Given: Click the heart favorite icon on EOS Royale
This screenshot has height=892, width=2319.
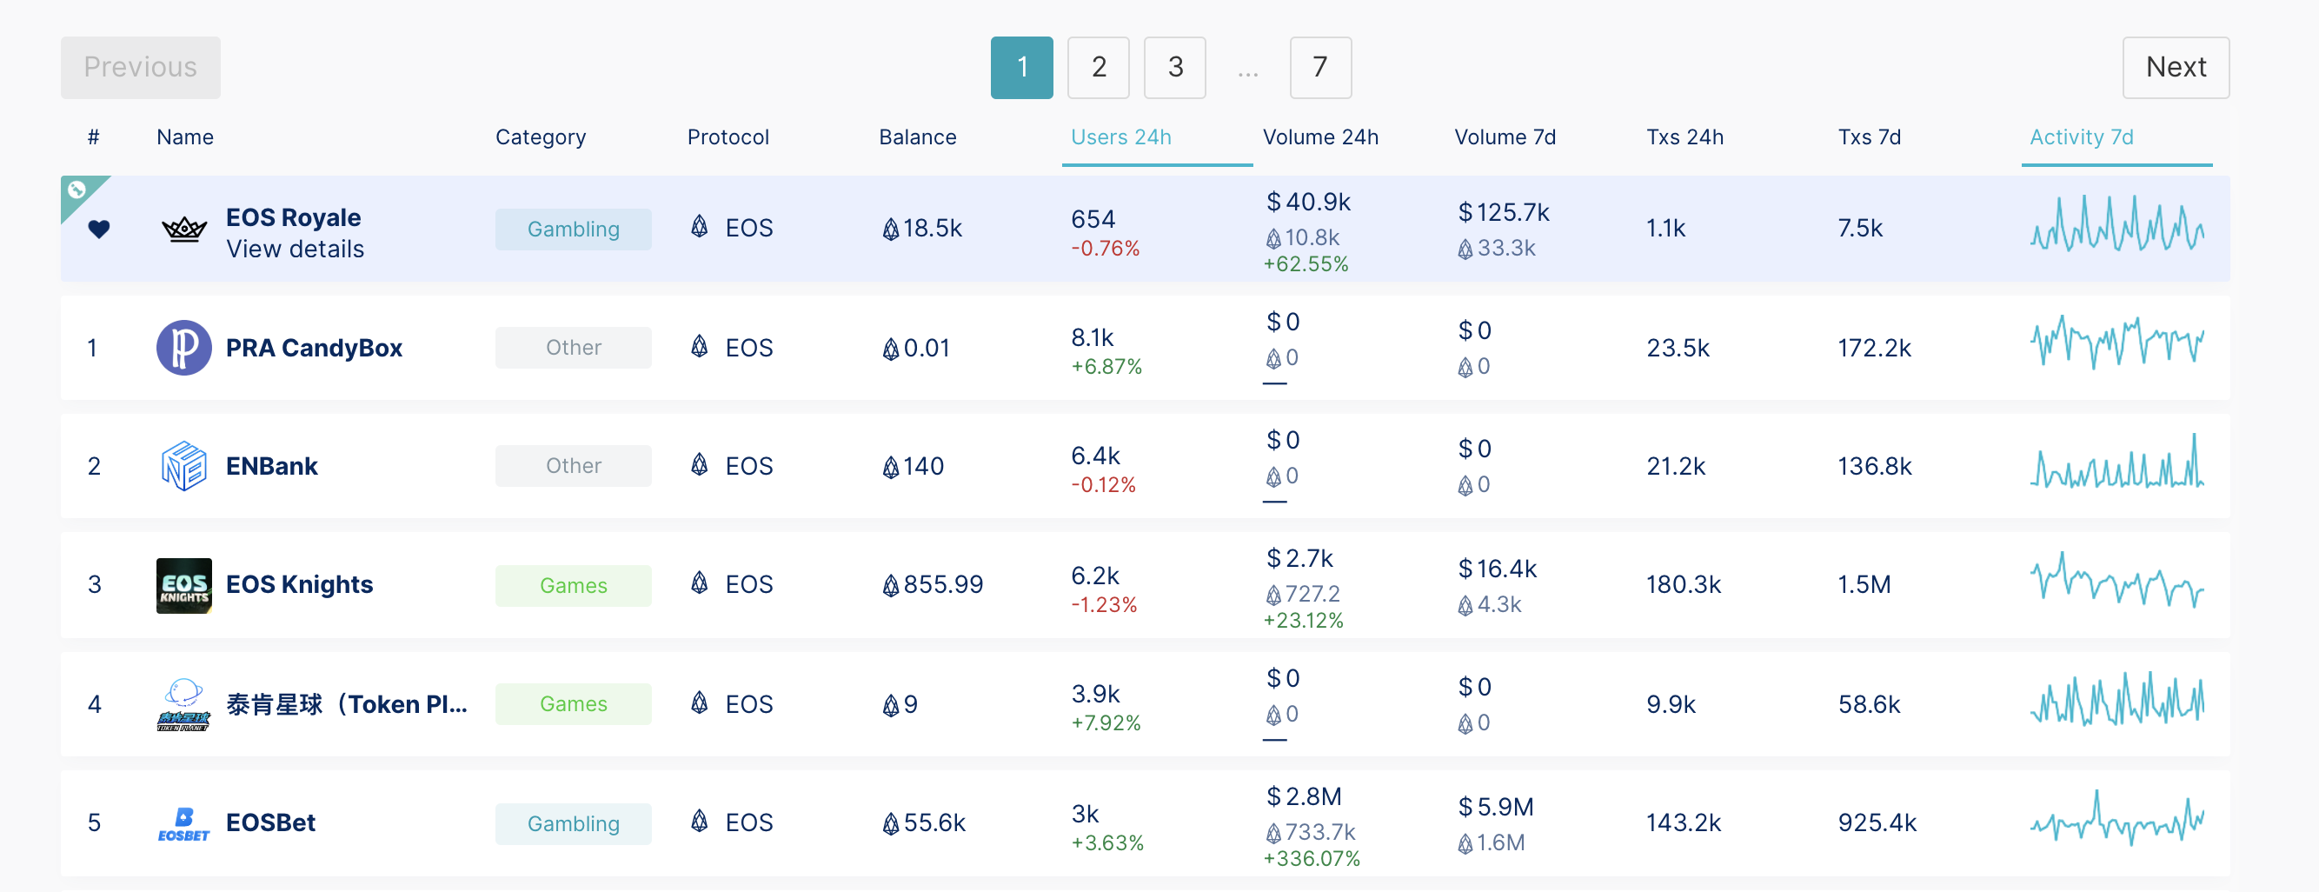Looking at the screenshot, I should tap(99, 229).
